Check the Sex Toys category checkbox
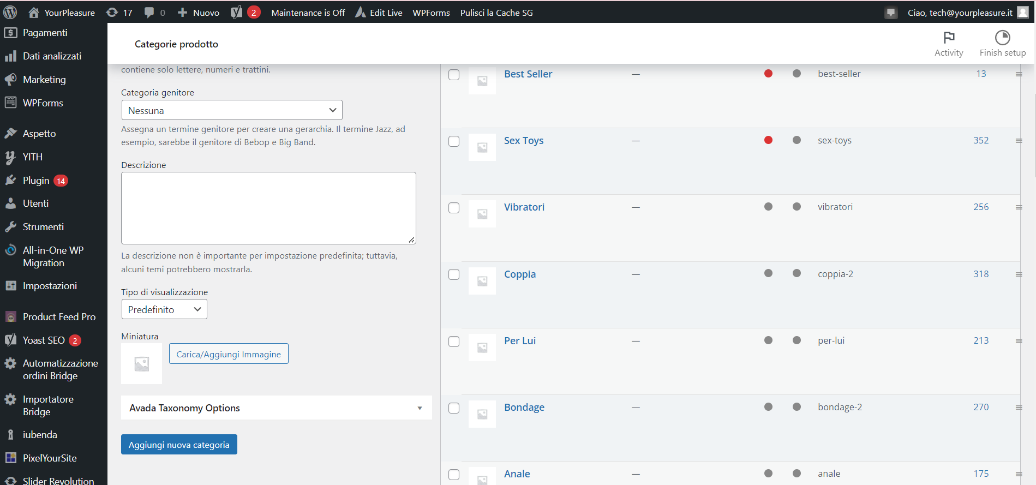 pyautogui.click(x=454, y=141)
